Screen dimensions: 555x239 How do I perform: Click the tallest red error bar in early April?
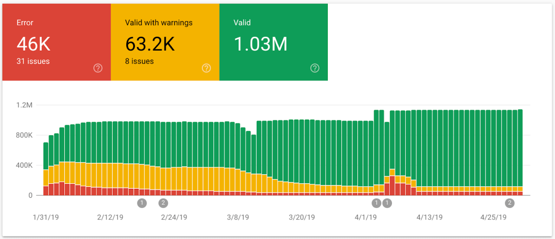pos(392,185)
